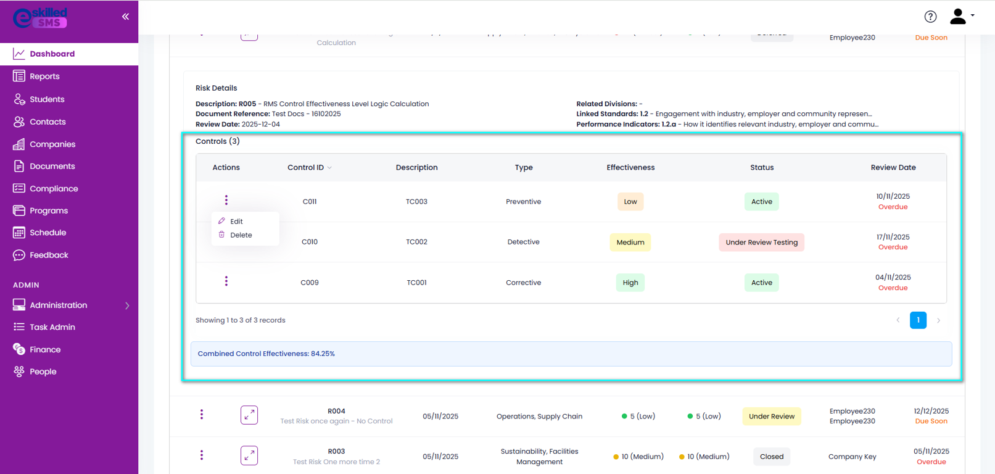Click the previous page arrow in pagination
This screenshot has height=474, width=995.
[x=898, y=320]
